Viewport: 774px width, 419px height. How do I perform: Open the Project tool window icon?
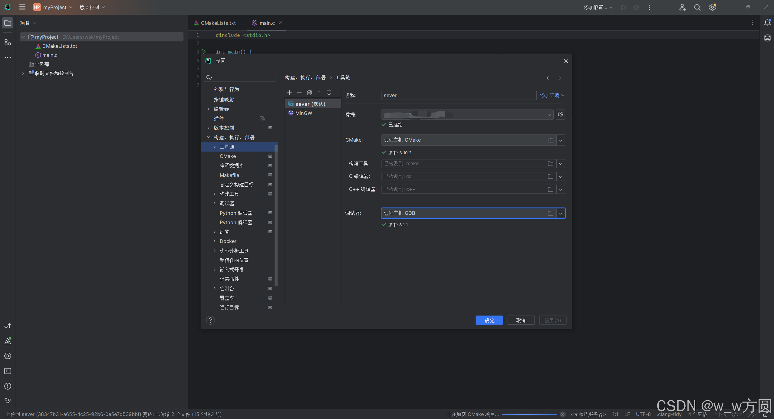[8, 23]
